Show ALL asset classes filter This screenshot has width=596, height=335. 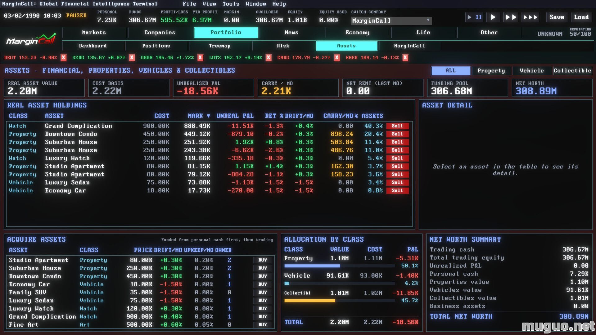[x=450, y=71]
